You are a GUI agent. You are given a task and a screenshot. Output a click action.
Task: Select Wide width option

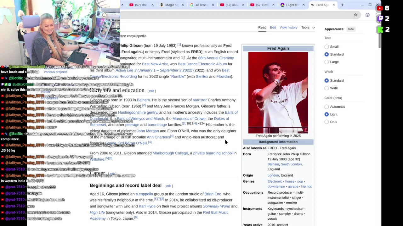click(x=326, y=88)
